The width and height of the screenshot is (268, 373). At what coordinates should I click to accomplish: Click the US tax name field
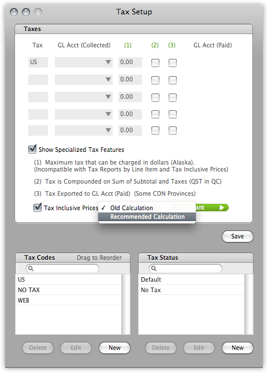(38, 62)
